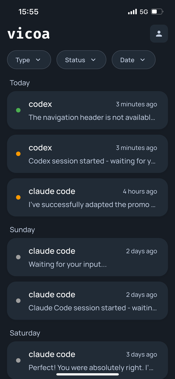Open the claude code promo session
175x379 pixels.
pos(87,197)
